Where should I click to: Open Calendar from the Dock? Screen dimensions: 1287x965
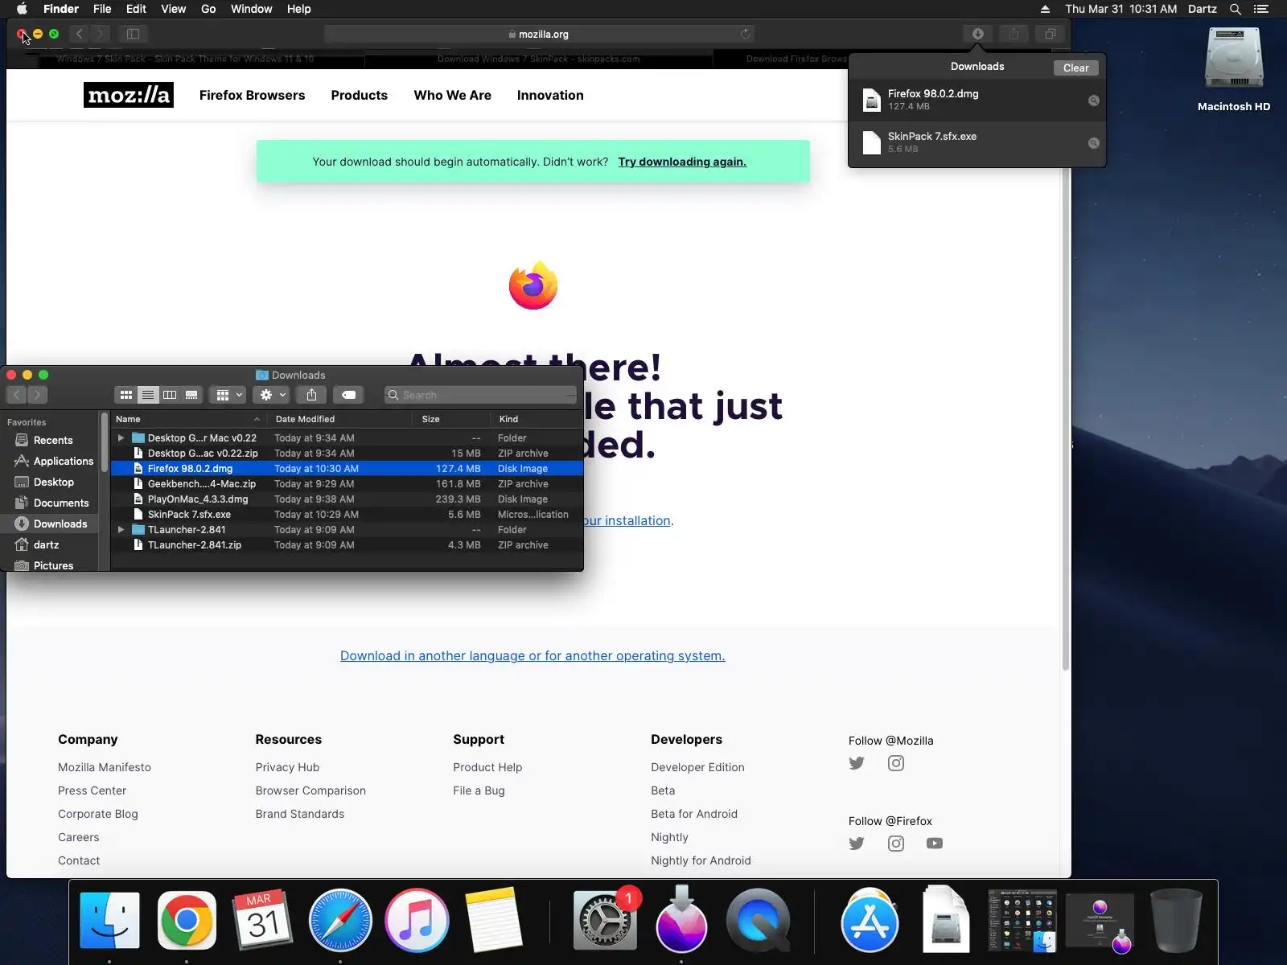[263, 920]
